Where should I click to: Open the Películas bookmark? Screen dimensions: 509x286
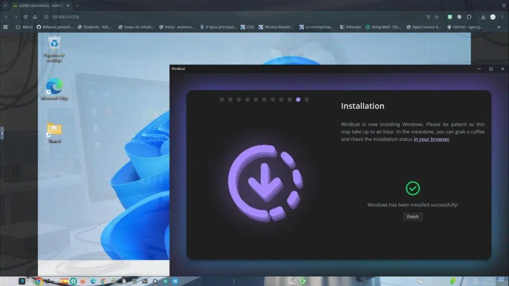point(350,27)
